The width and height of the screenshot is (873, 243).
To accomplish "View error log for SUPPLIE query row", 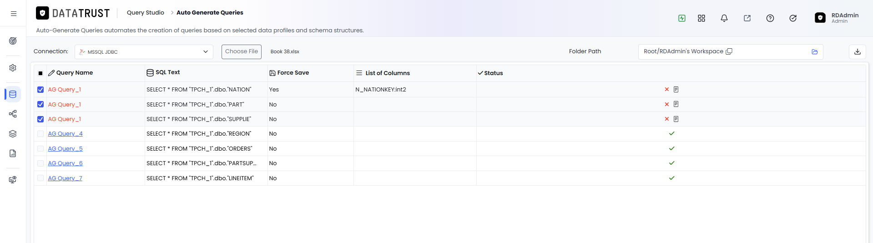I will point(676,119).
